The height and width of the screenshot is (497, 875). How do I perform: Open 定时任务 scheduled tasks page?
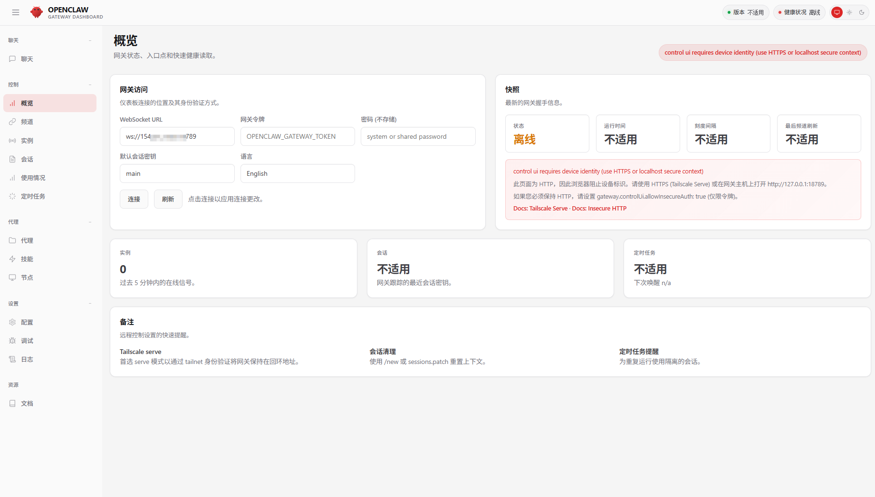click(33, 196)
